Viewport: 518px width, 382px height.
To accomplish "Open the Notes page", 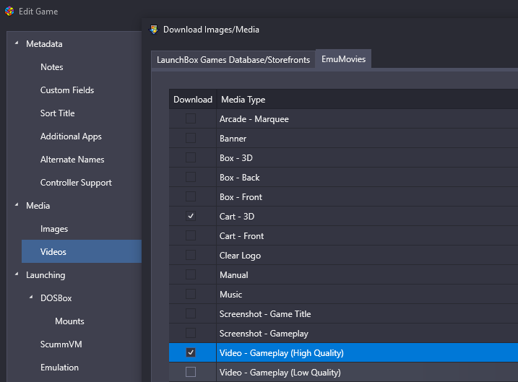I will [x=51, y=67].
